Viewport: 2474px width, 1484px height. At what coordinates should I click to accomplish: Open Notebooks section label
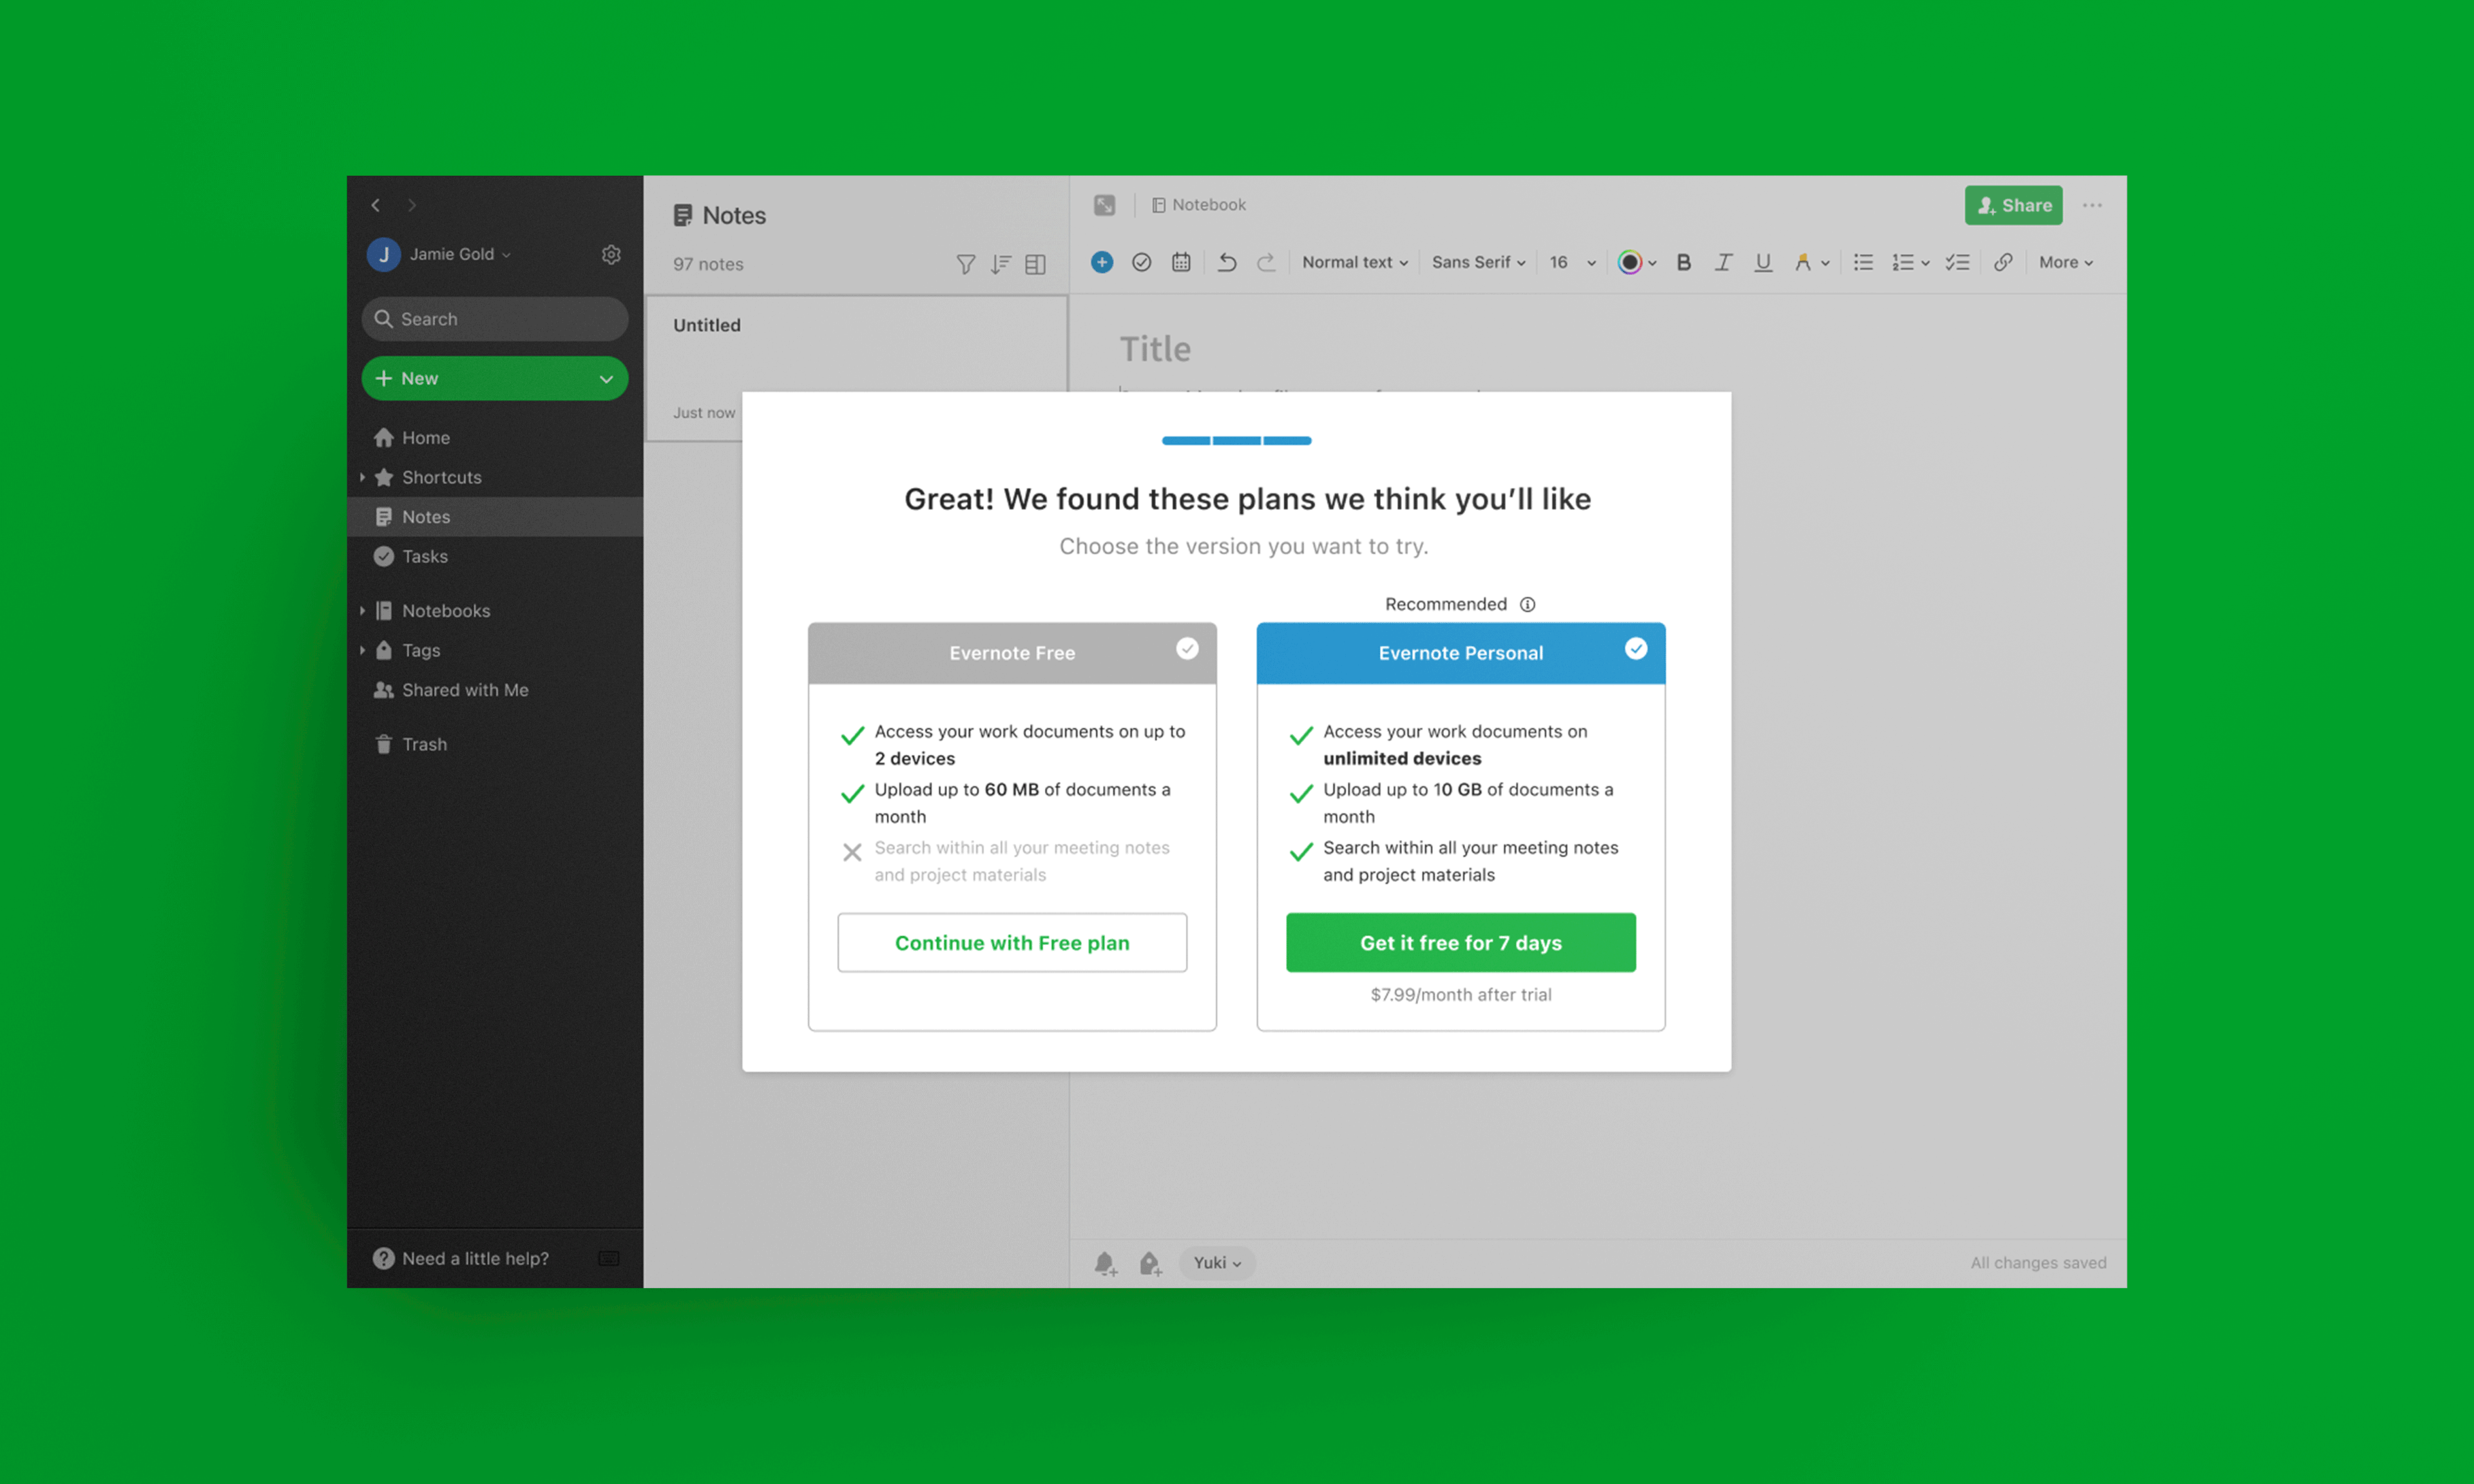click(446, 611)
